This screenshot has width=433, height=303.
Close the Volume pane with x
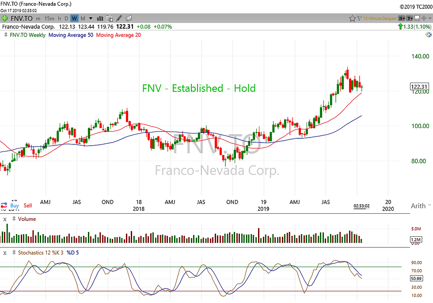[x=5, y=220]
